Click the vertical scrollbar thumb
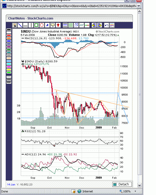This screenshot has width=156, height=195. [139, 94]
